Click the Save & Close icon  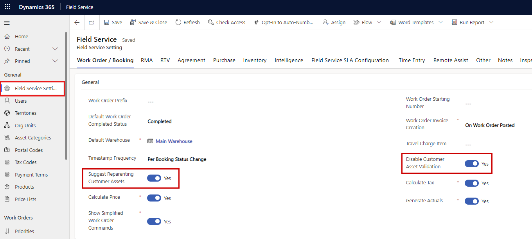coord(133,22)
